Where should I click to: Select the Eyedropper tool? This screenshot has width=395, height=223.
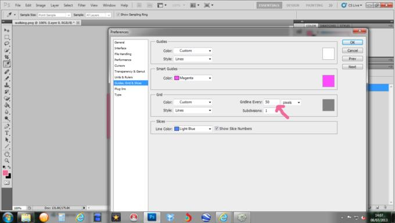coord(7,64)
